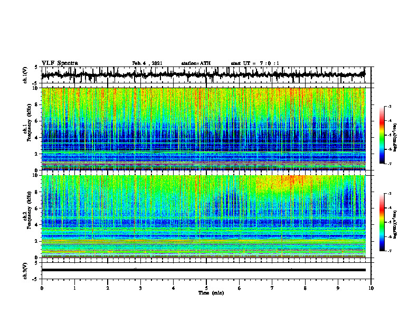Click time axis tick label "5"
The height and width of the screenshot is (323, 418).
click(206, 288)
